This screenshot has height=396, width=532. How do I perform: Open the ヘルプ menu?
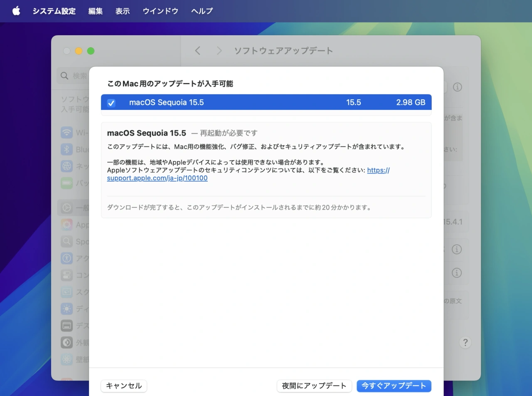click(202, 11)
